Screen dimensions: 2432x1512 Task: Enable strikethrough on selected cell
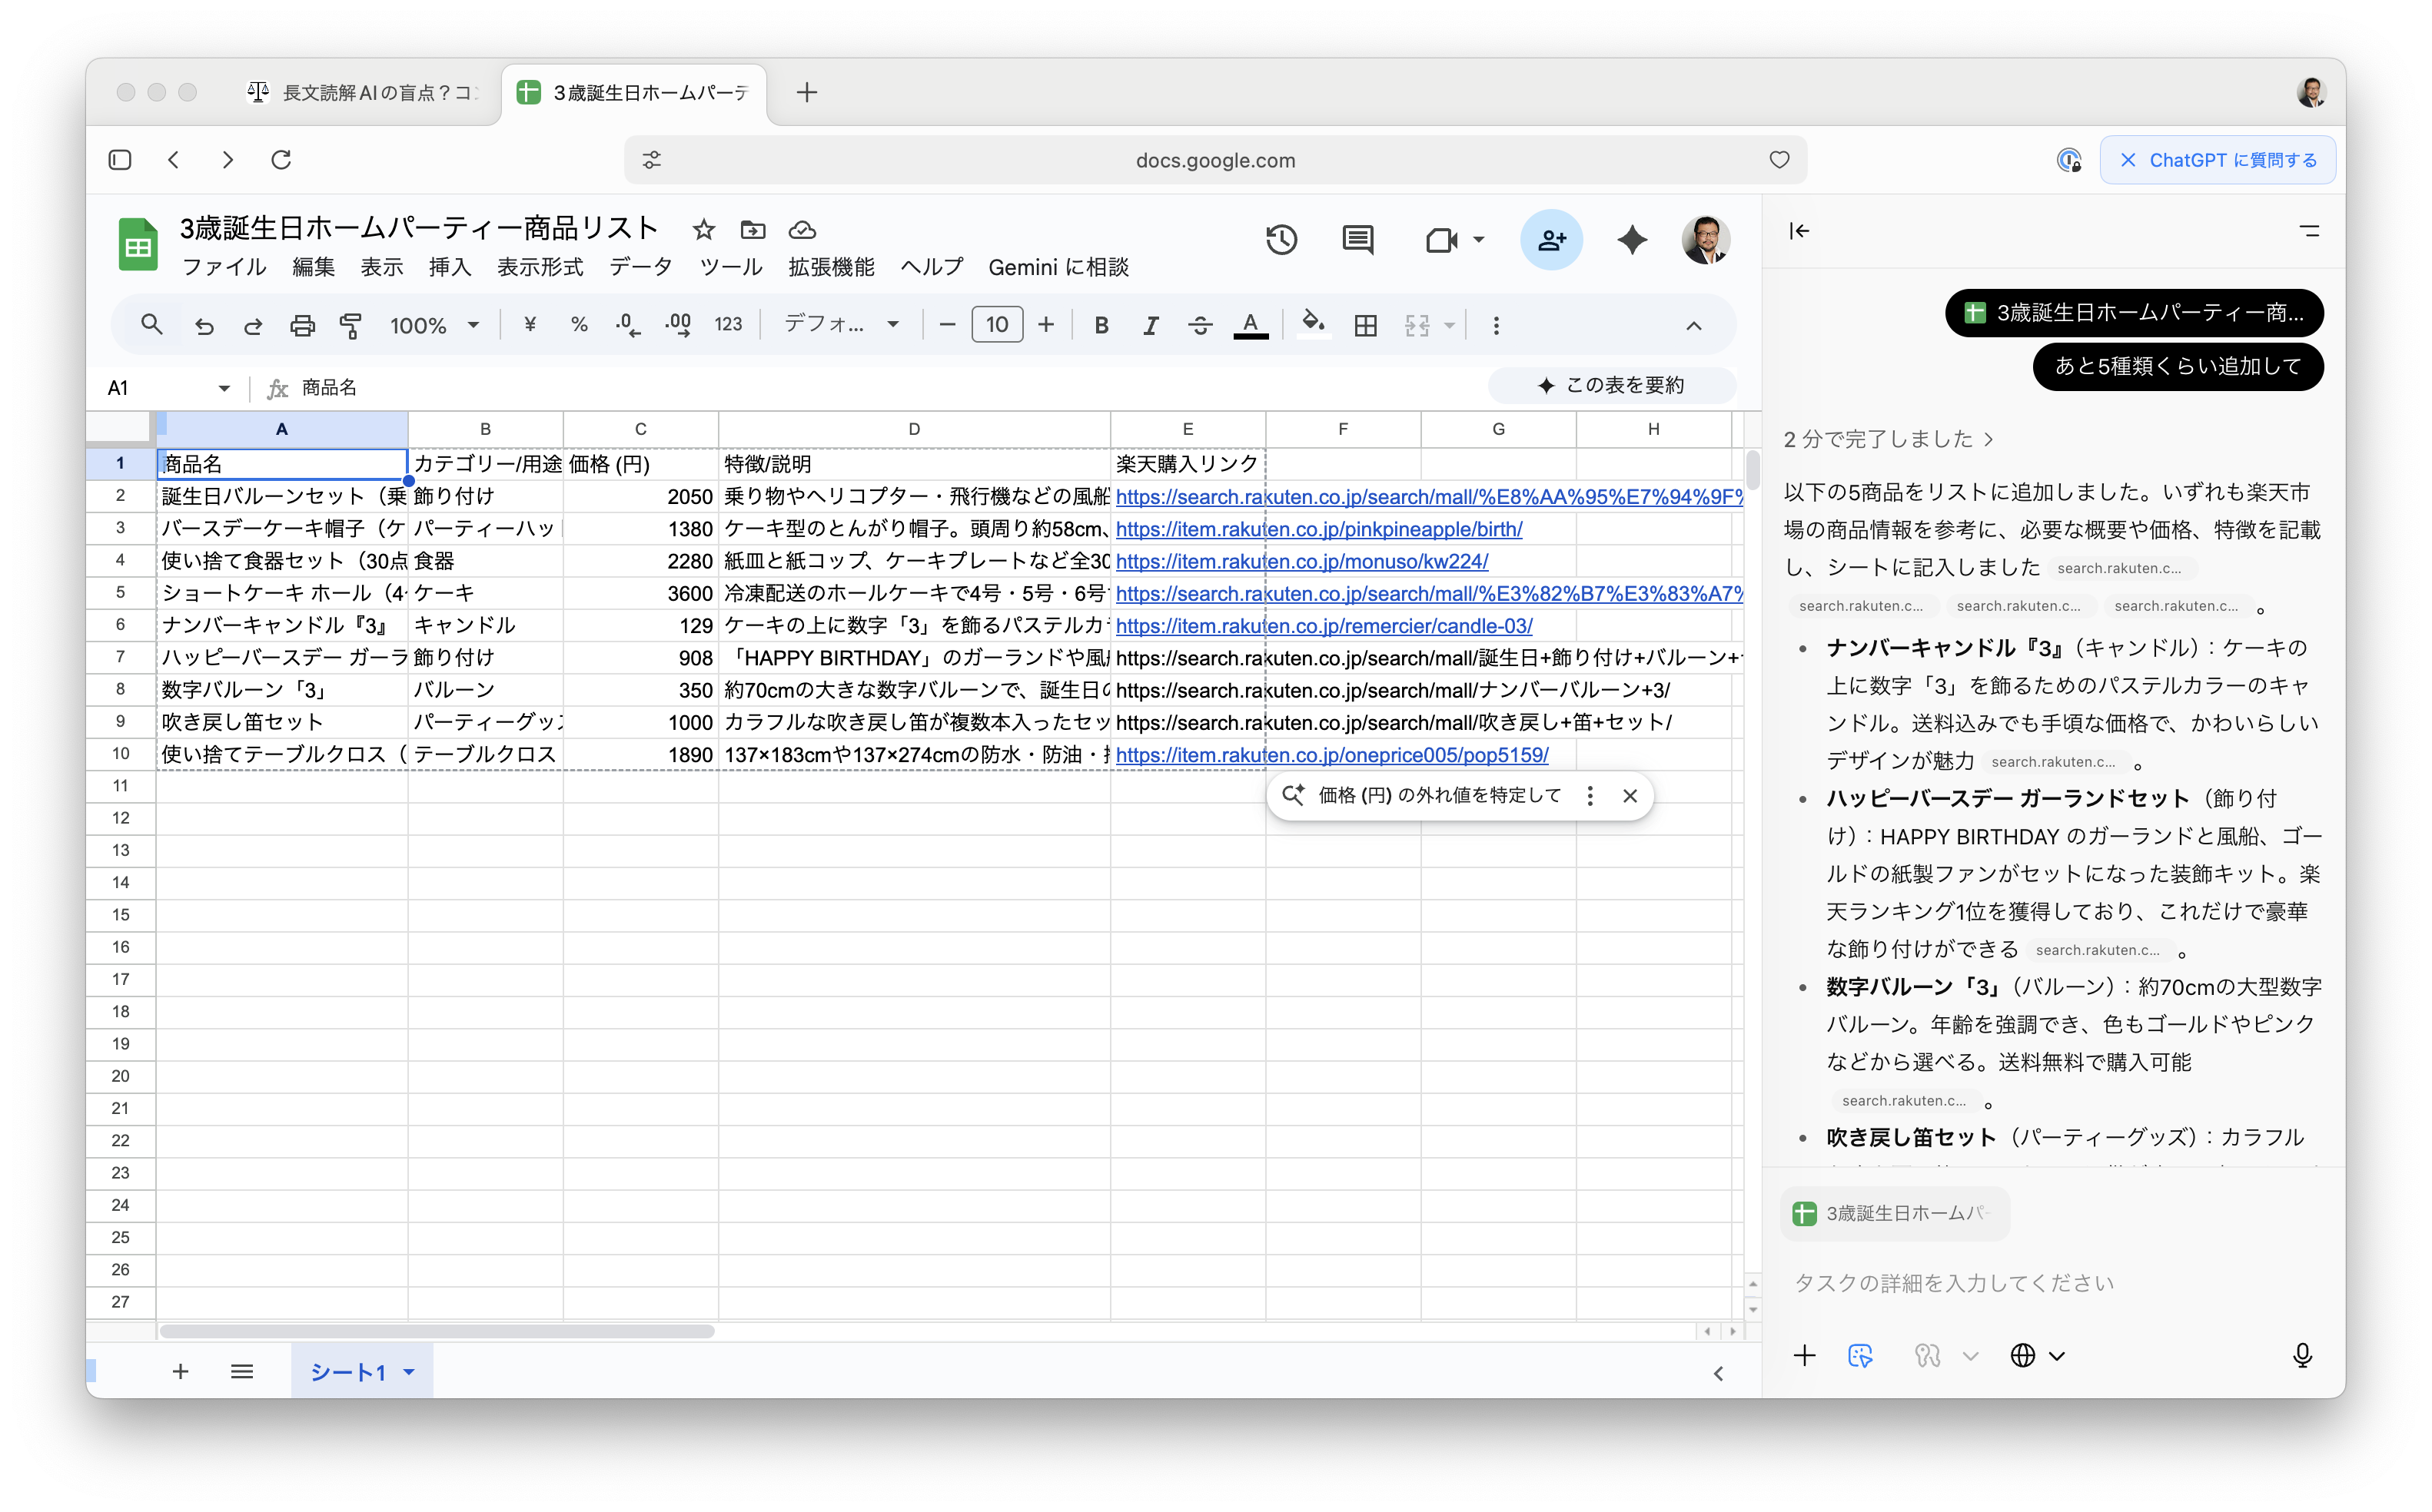pos(1200,325)
